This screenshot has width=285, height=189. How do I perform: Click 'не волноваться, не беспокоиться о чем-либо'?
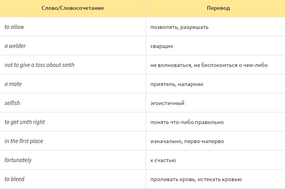(209, 65)
